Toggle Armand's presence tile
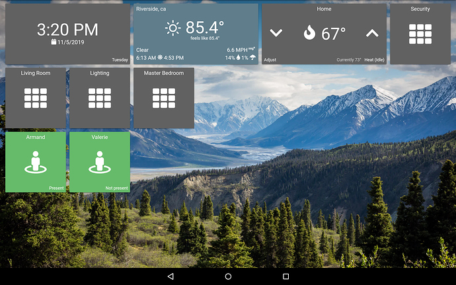This screenshot has width=456, height=285. pyautogui.click(x=36, y=162)
